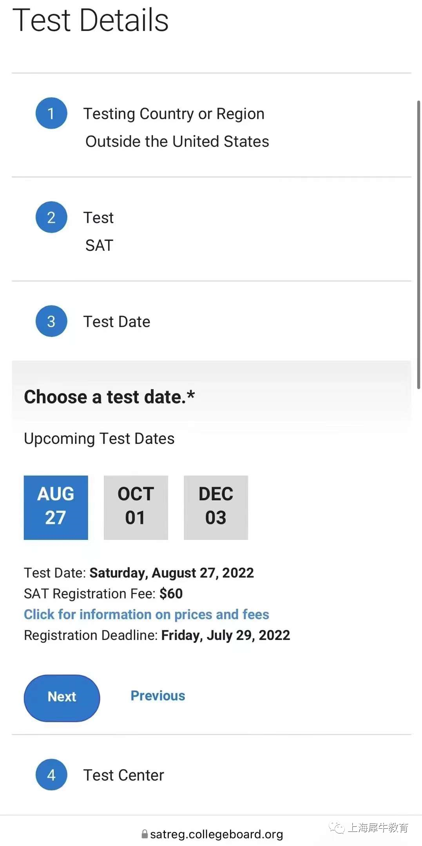This screenshot has height=846, width=422.
Task: Click the WeChat logo in the watermark
Action: pyautogui.click(x=337, y=828)
